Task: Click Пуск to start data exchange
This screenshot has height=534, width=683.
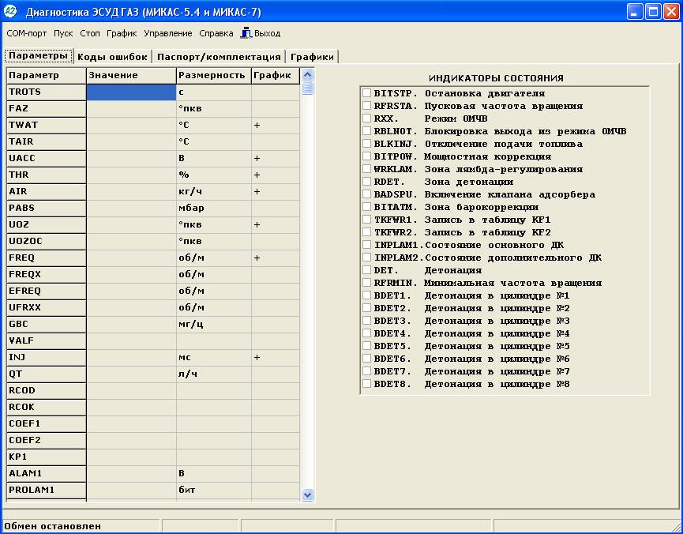Action: click(63, 33)
